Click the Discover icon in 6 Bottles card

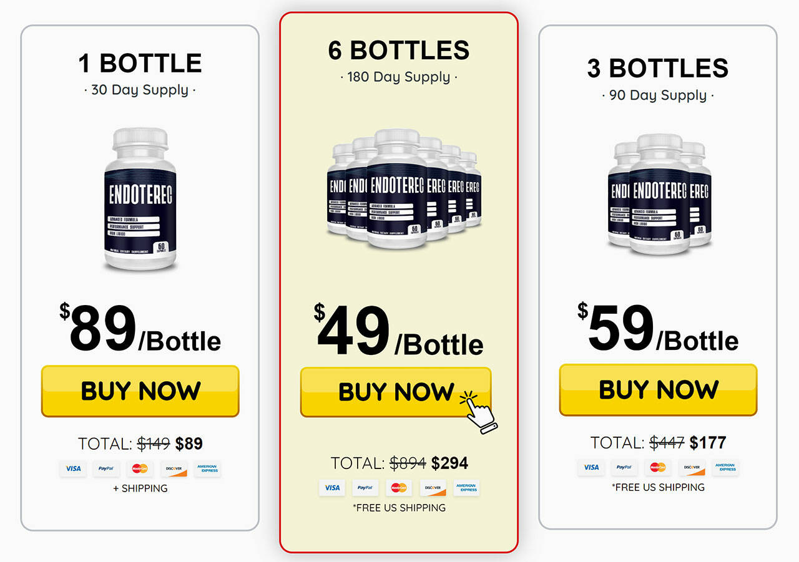pos(433,488)
